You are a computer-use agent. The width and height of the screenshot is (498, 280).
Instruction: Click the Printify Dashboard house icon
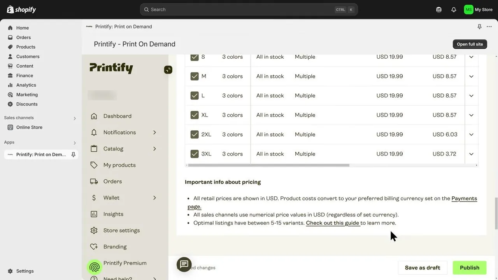(x=94, y=116)
